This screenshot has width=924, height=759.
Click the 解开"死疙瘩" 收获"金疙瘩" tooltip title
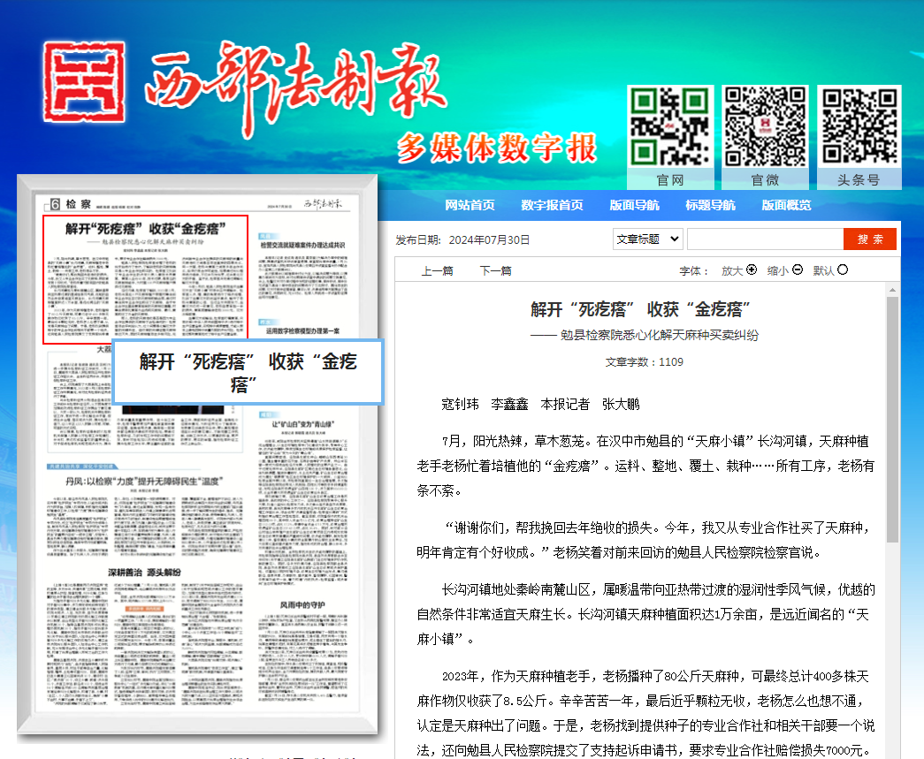(248, 372)
